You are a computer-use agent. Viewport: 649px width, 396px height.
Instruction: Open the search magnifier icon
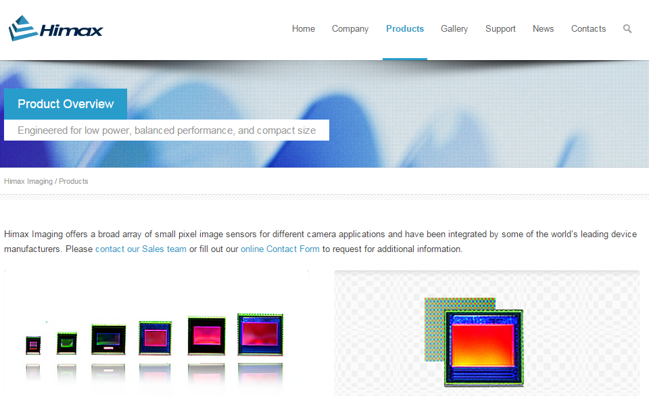click(627, 28)
